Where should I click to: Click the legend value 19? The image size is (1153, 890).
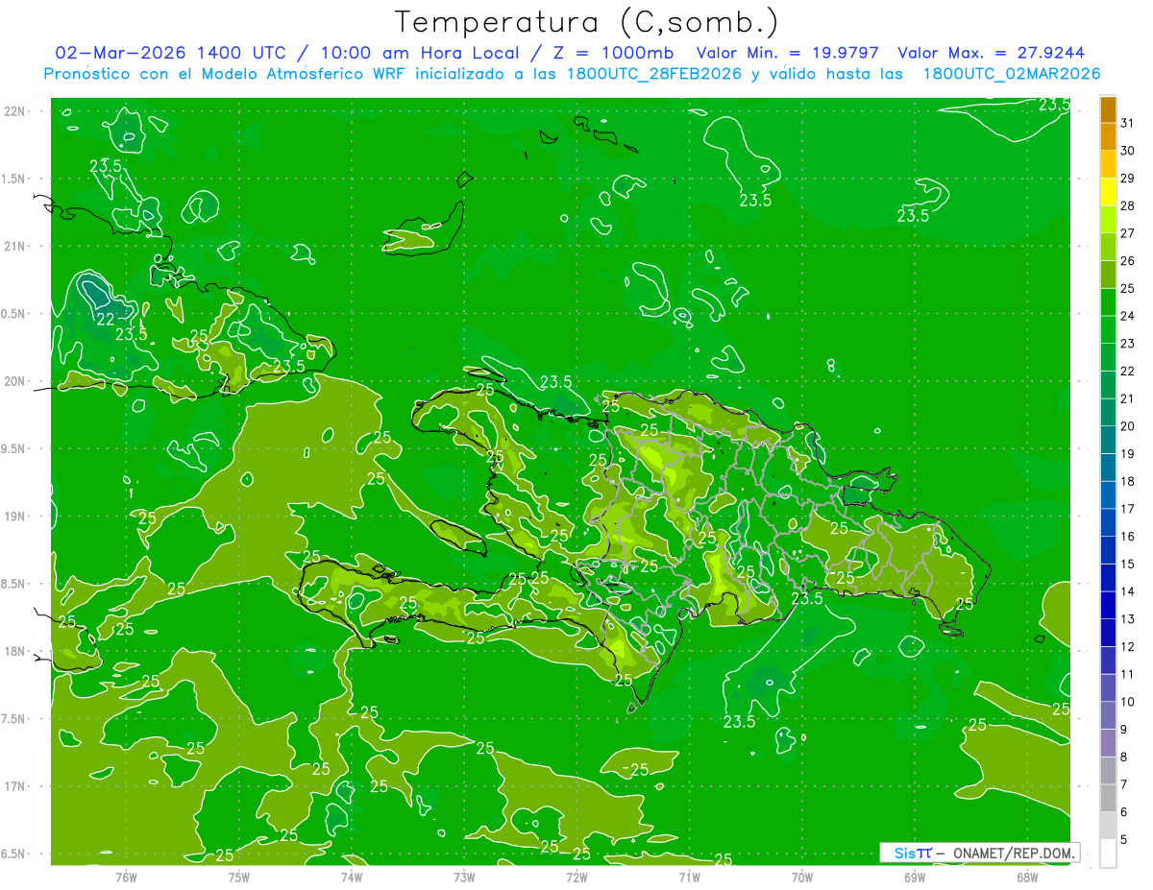click(x=1128, y=453)
